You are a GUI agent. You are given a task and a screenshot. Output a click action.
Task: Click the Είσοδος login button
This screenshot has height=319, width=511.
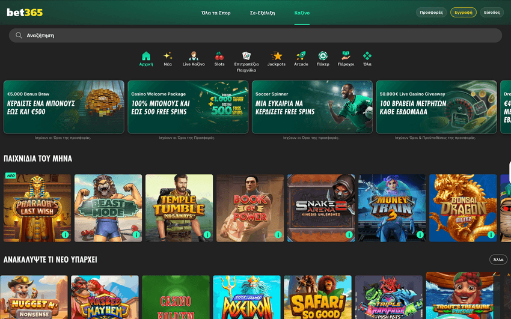coord(492,13)
